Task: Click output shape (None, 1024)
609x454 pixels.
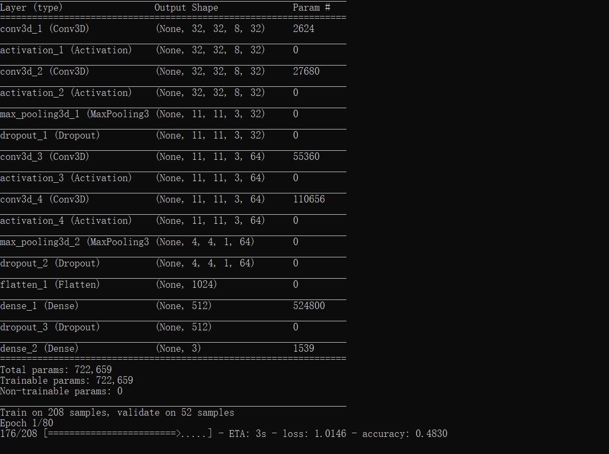Action: click(186, 285)
